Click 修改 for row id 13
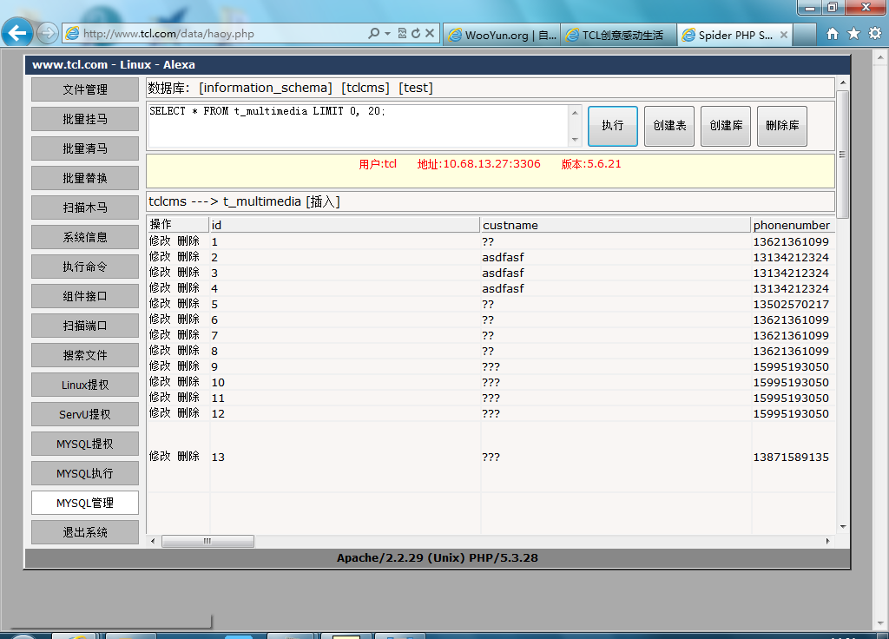The height and width of the screenshot is (639, 889). point(160,457)
